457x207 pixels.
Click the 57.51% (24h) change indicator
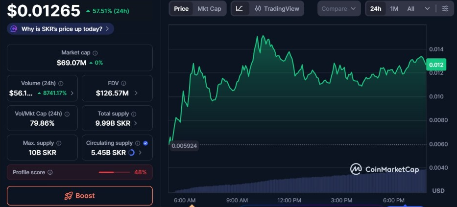pos(107,11)
